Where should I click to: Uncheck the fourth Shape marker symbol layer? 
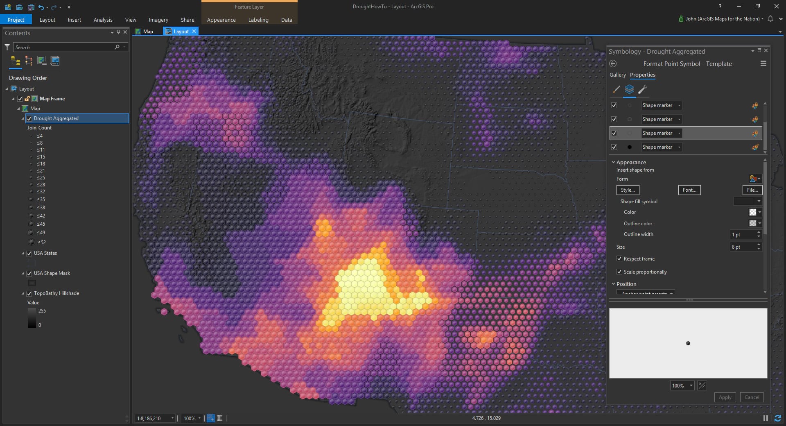pos(614,147)
